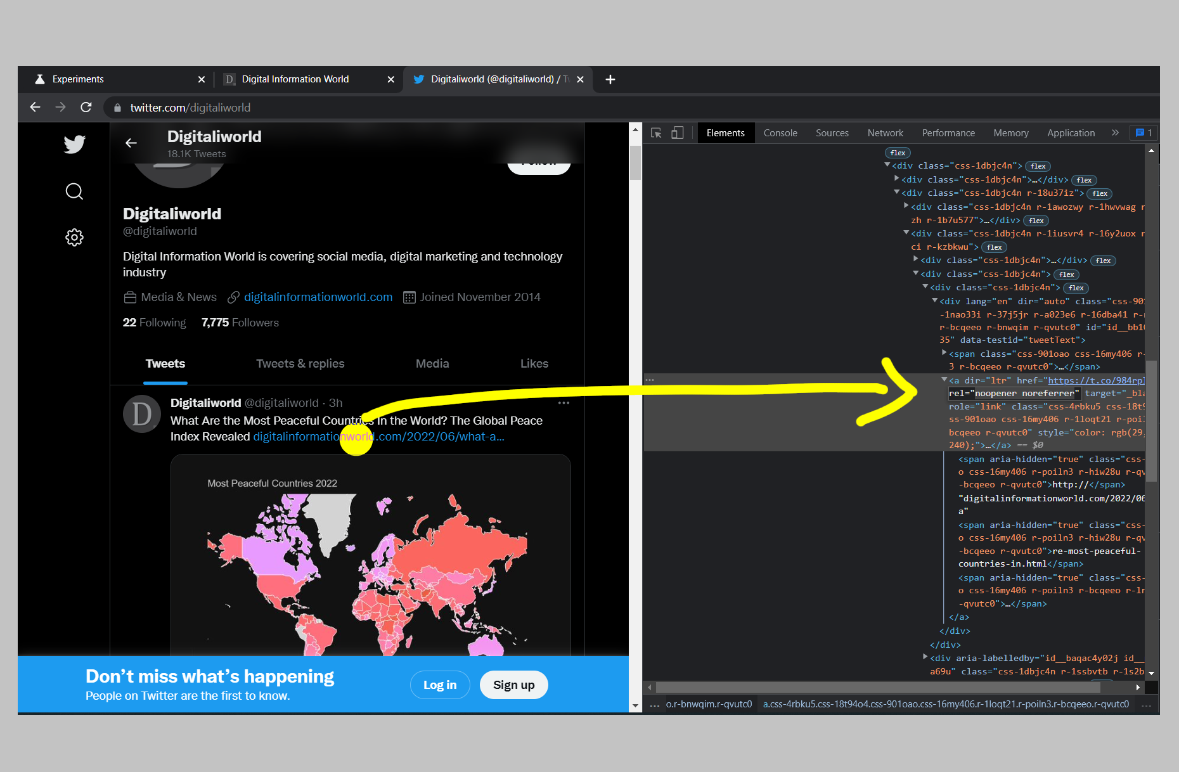Collapse the css-1dbjc4n r-18u37iz div node

[897, 193]
